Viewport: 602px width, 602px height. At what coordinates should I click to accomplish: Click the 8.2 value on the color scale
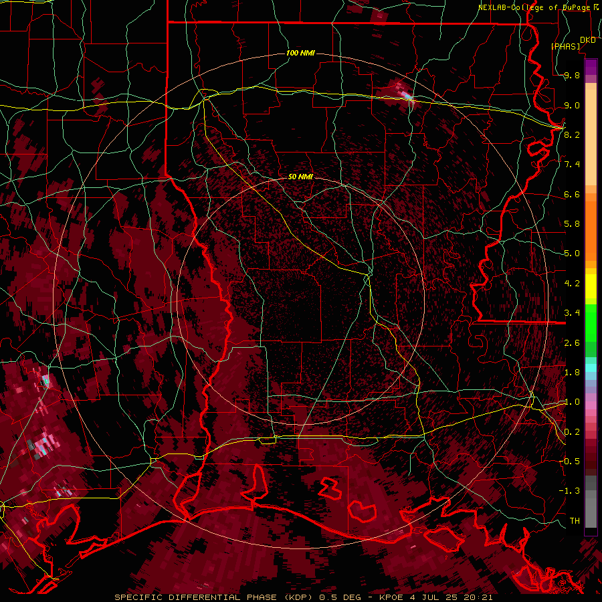pyautogui.click(x=572, y=134)
